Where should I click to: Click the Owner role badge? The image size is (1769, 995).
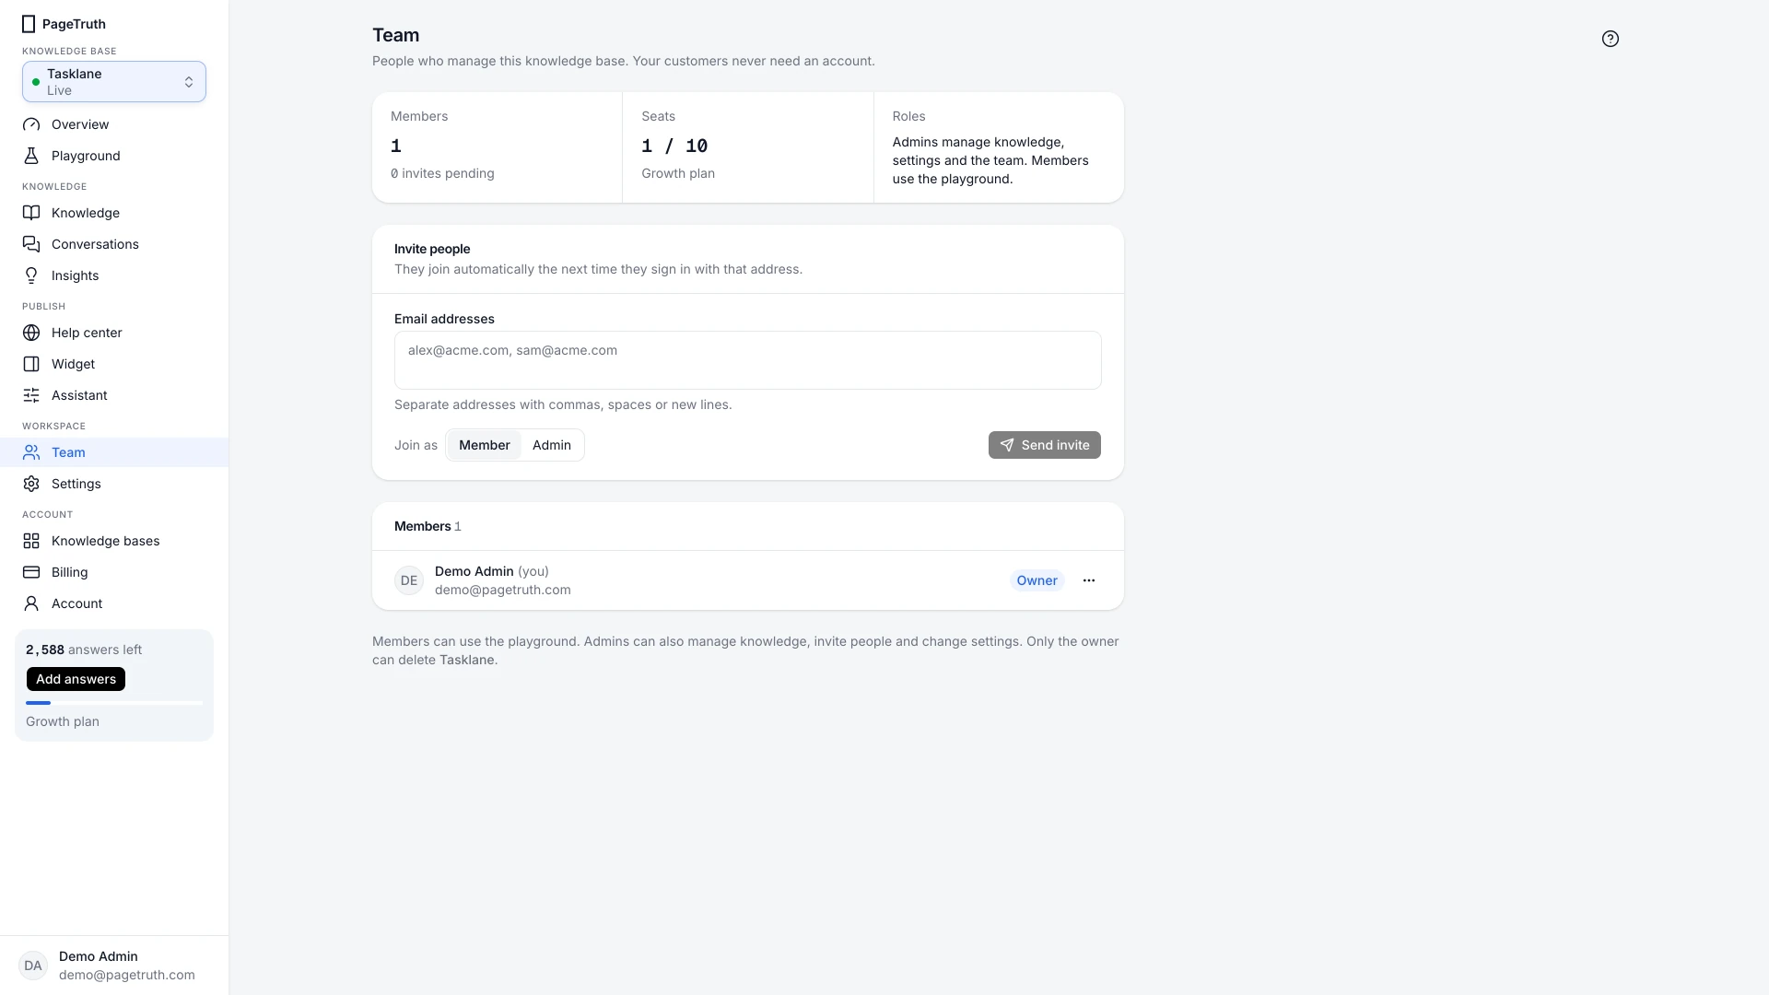click(1037, 580)
